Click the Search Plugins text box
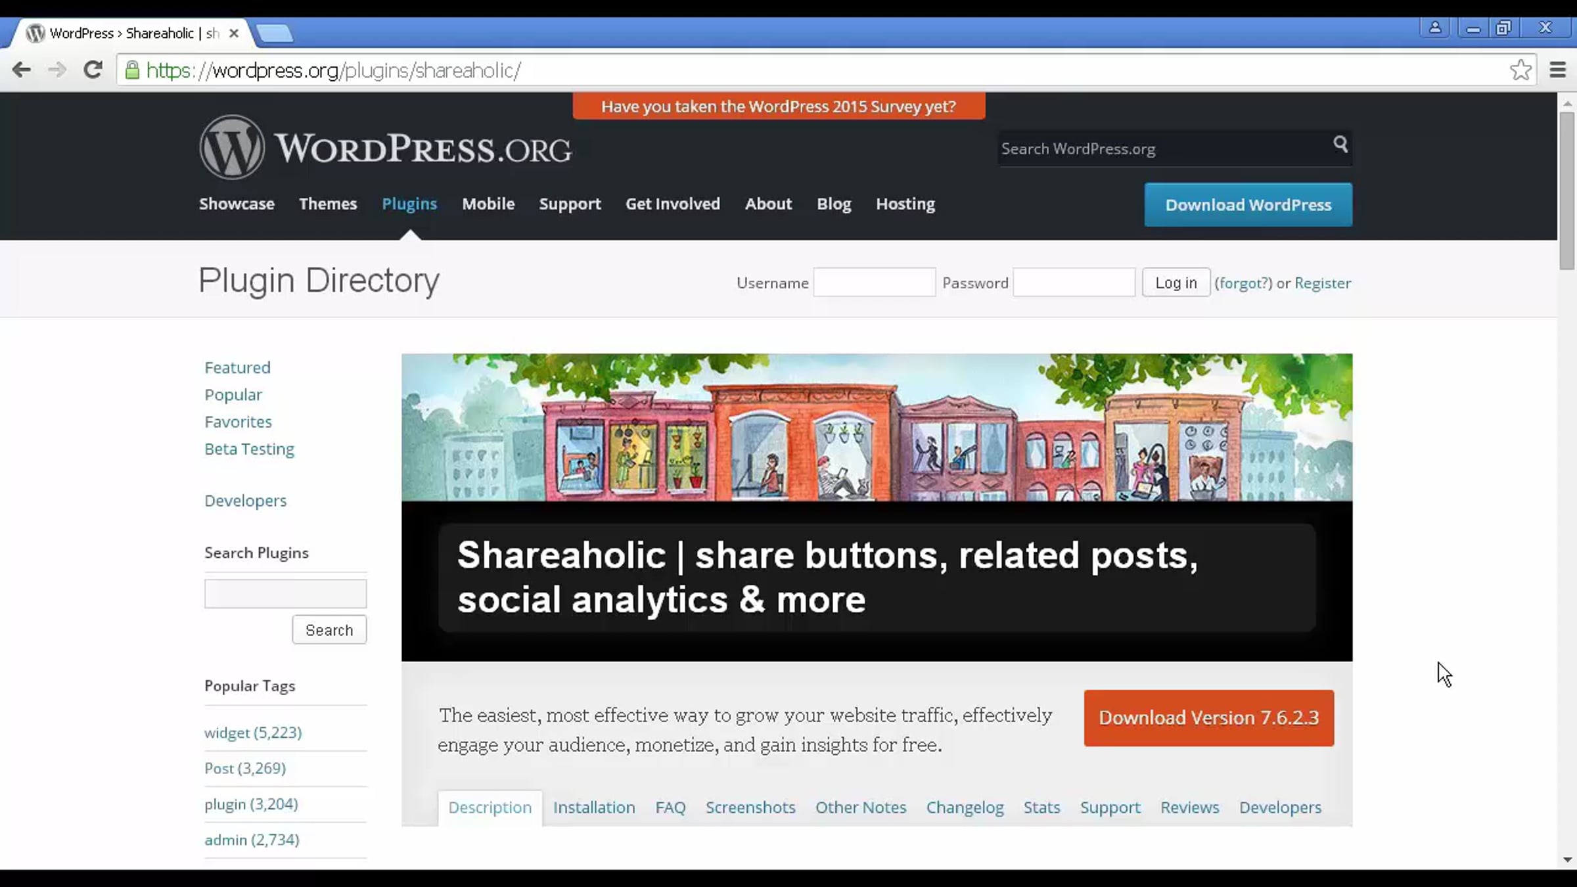 coord(285,594)
